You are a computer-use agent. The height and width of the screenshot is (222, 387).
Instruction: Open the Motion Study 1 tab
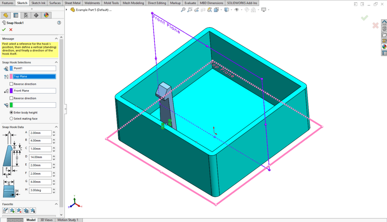click(68, 219)
